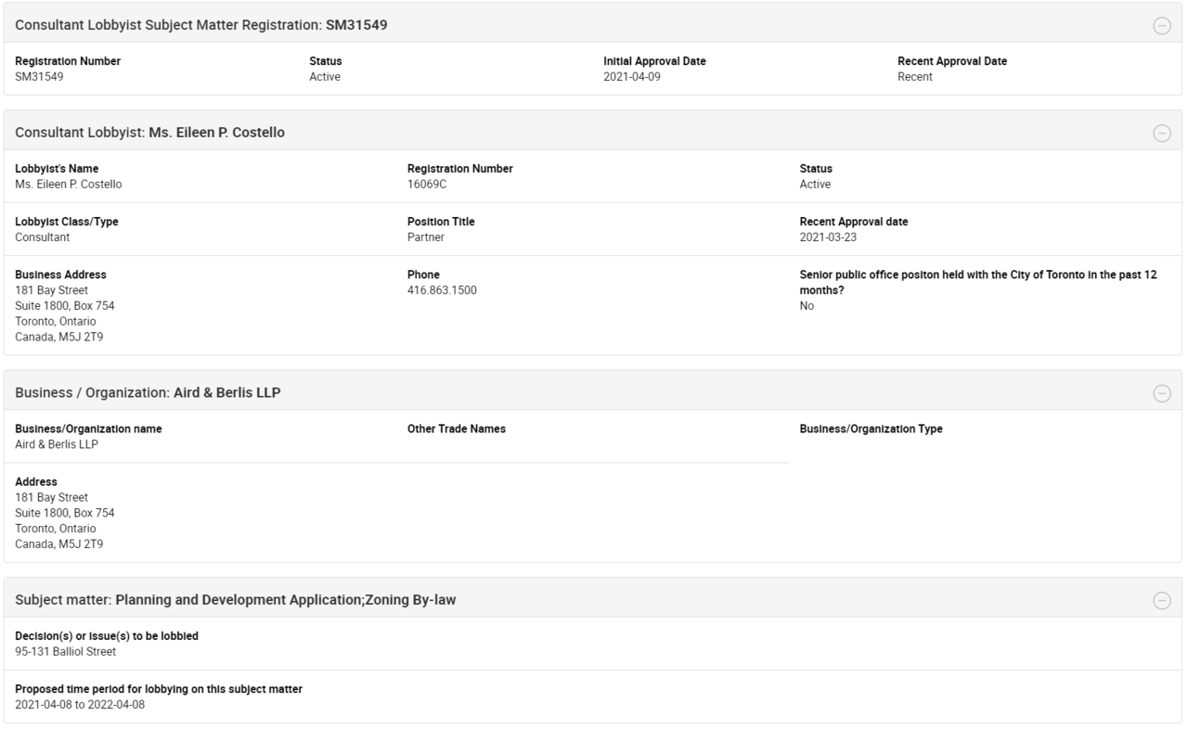
Task: Click the Consultant Lobbyist Ms. Eileen P. Costello header title
Action: tap(150, 133)
